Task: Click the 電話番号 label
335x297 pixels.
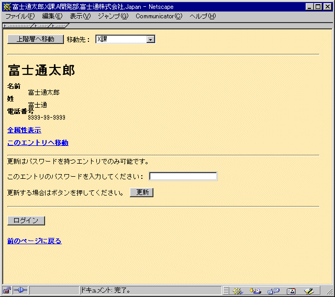Action: click(x=20, y=111)
